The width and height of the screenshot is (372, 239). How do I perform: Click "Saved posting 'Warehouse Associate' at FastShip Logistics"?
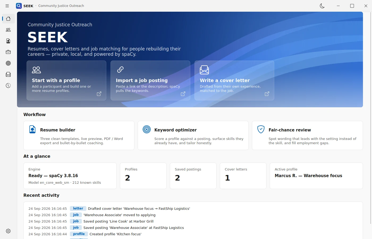click(x=134, y=228)
